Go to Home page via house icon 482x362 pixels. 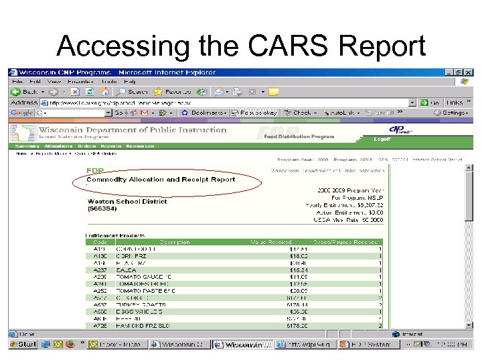click(104, 92)
